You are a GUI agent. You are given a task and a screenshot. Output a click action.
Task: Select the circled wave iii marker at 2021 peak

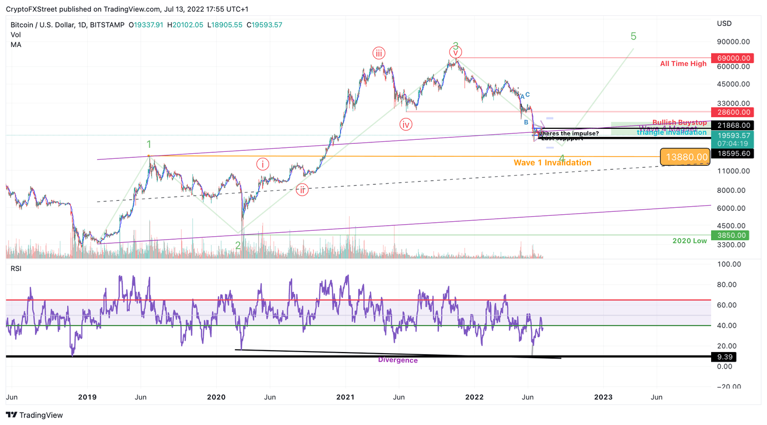[x=379, y=51]
